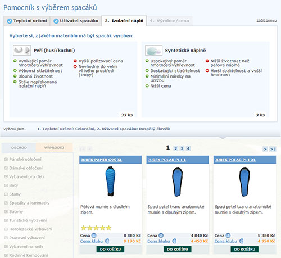Image resolution: width=281 pixels, height=258 pixels.
Task: Click the 4 950 Kč club price
Action: tap(266, 241)
